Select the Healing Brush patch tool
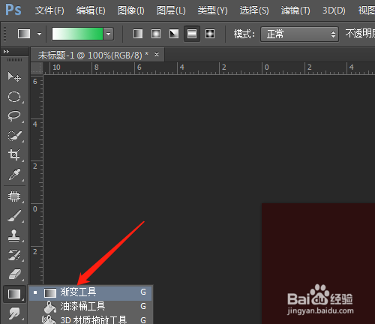Image resolution: width=375 pixels, height=324 pixels. click(14, 196)
